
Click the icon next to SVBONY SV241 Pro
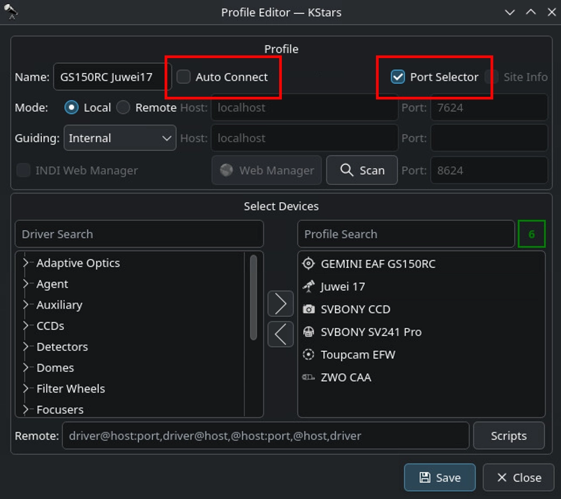308,332
